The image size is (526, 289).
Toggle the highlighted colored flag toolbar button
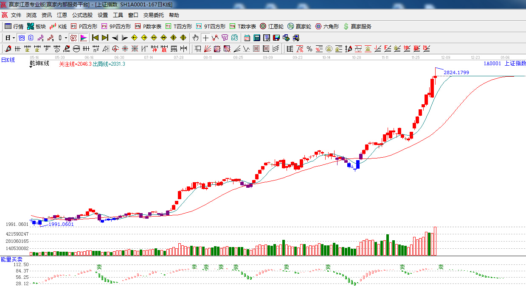pos(83,38)
